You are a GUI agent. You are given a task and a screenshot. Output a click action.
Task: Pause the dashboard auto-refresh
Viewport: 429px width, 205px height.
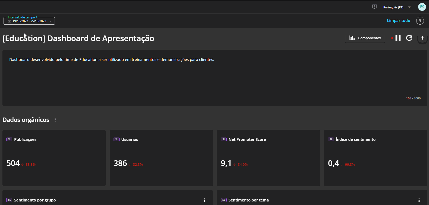[x=398, y=38]
